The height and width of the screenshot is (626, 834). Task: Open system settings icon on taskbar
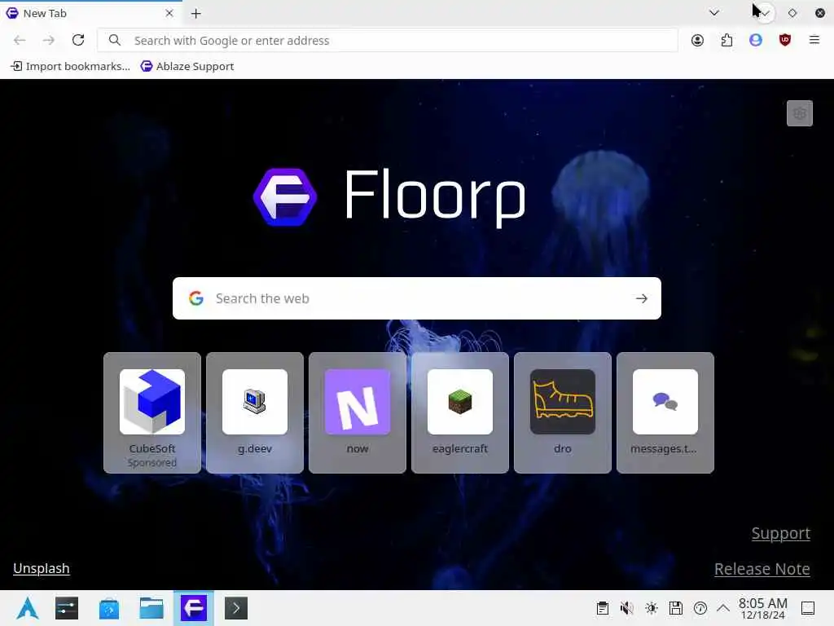coord(67,608)
